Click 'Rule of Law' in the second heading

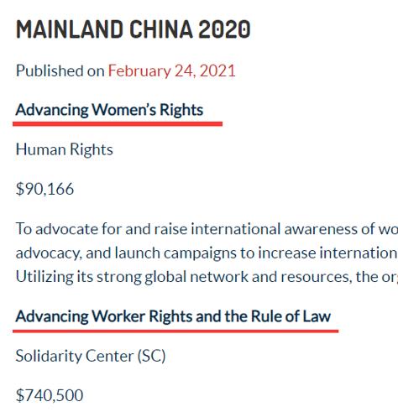291,316
